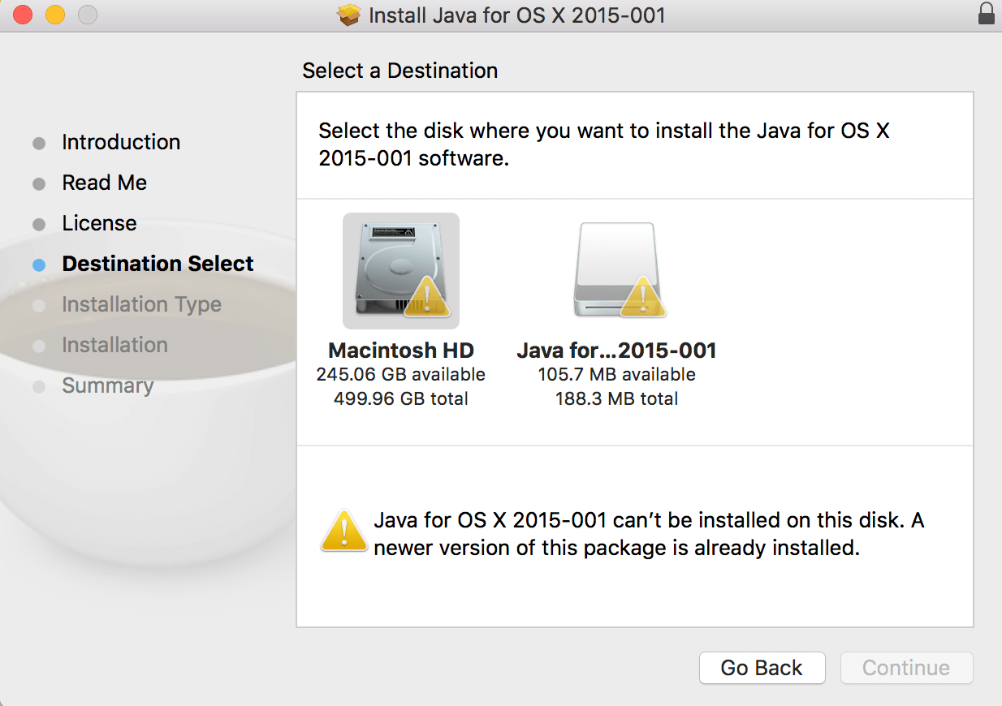This screenshot has height=706, width=1002.
Task: Click the Installation step indicator dot
Action: pyautogui.click(x=39, y=346)
